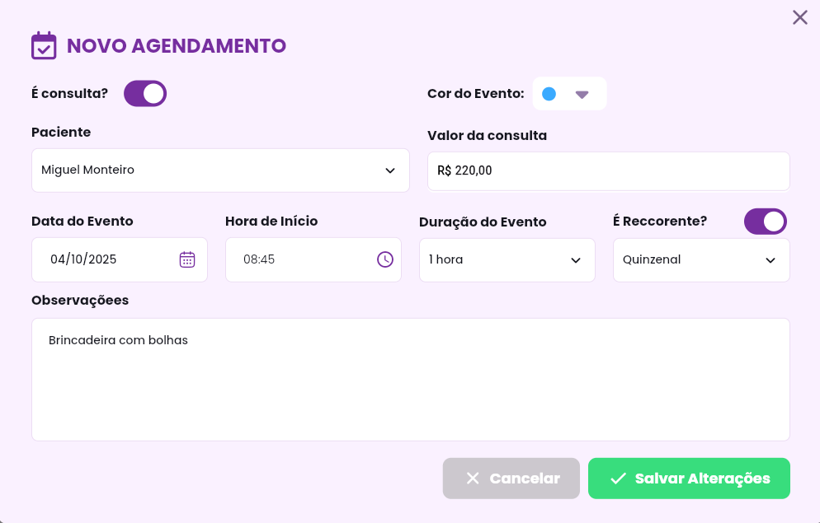Click the calendar-check icon beside Novo Agendamento
This screenshot has width=820, height=523.
point(44,45)
